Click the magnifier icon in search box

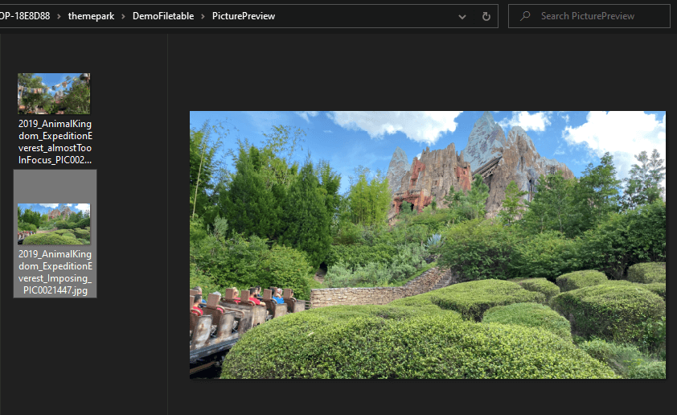pyautogui.click(x=525, y=16)
